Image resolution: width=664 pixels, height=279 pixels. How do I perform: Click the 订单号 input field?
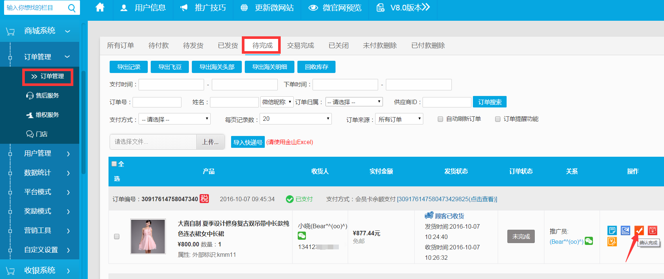(x=157, y=102)
